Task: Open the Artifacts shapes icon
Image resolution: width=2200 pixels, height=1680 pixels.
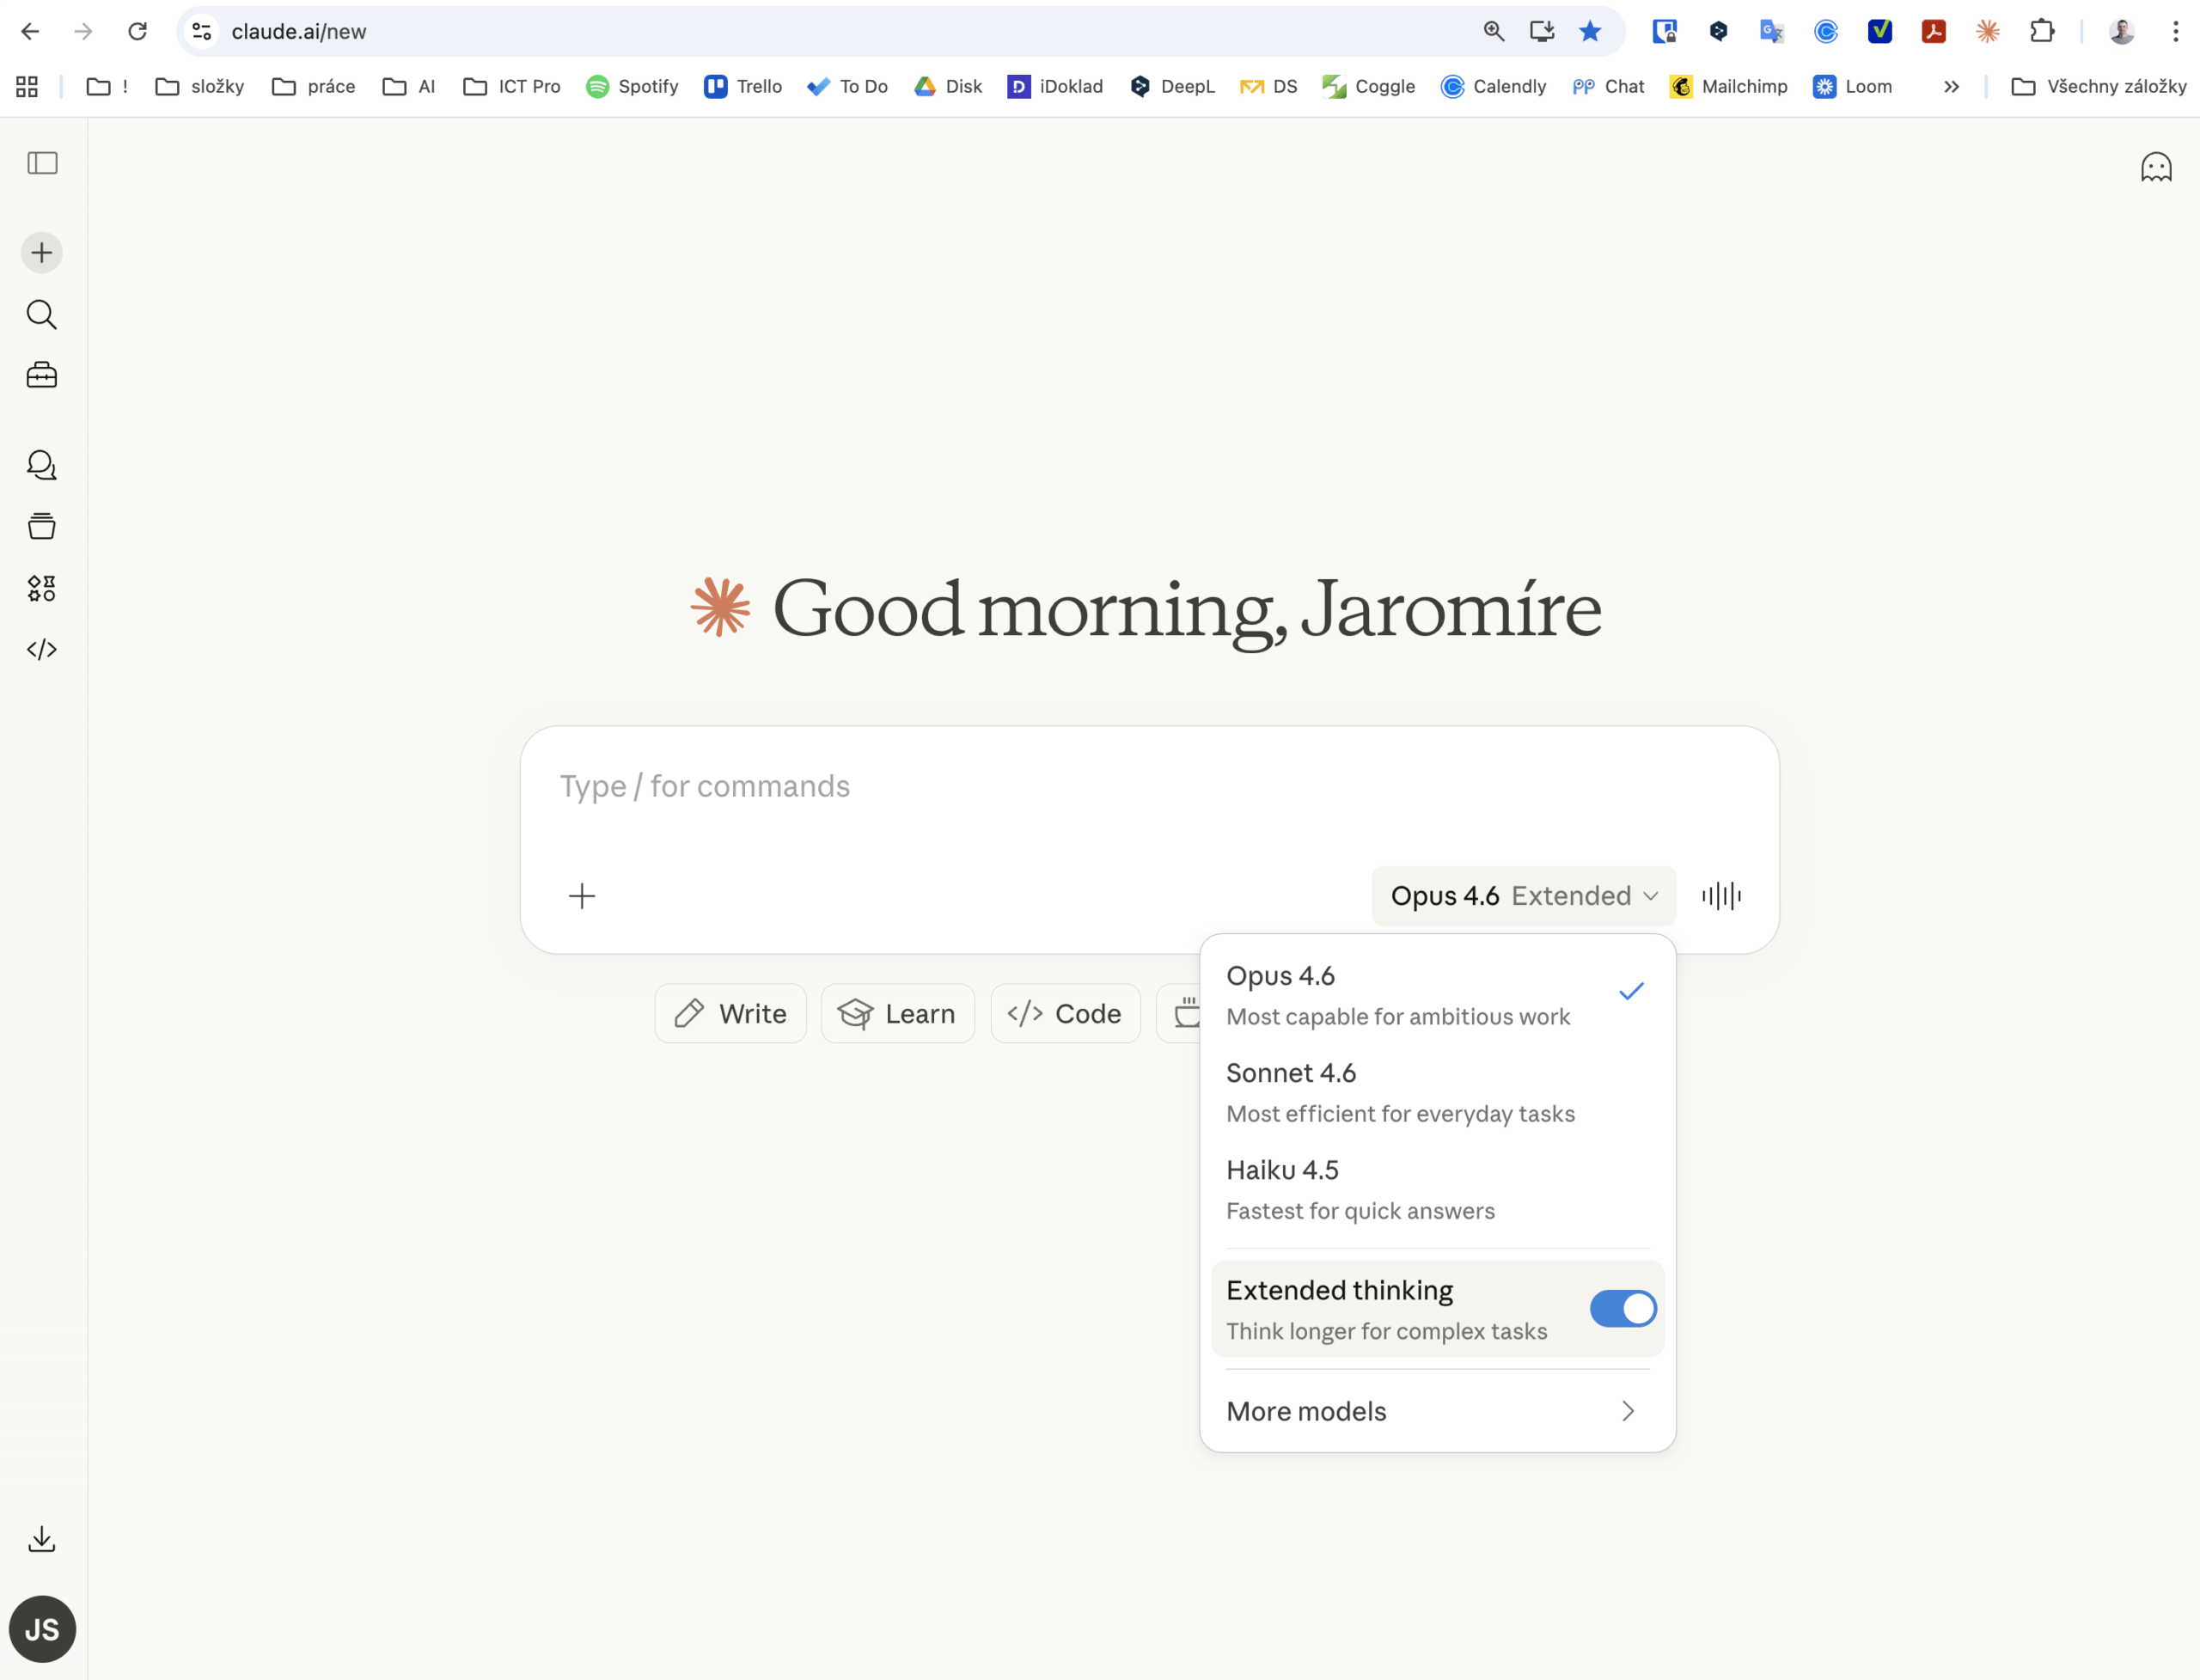Action: (x=42, y=588)
